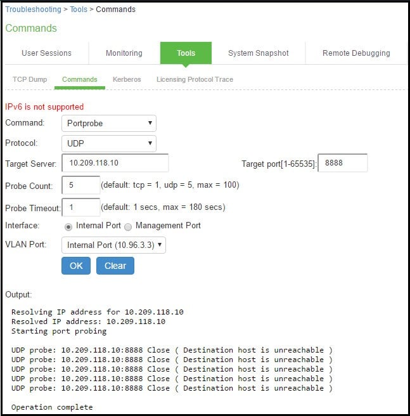Screen dimensions: 410x416
Task: Click the Clear button
Action: tap(115, 266)
